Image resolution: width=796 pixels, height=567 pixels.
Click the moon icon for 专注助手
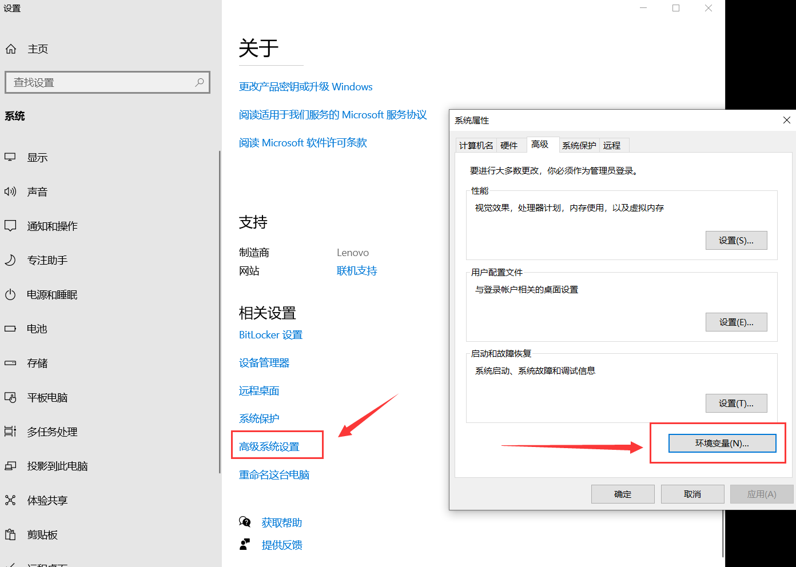[10, 260]
